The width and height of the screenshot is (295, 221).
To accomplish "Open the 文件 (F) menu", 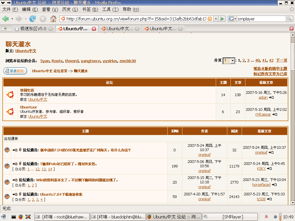I will [10, 9].
